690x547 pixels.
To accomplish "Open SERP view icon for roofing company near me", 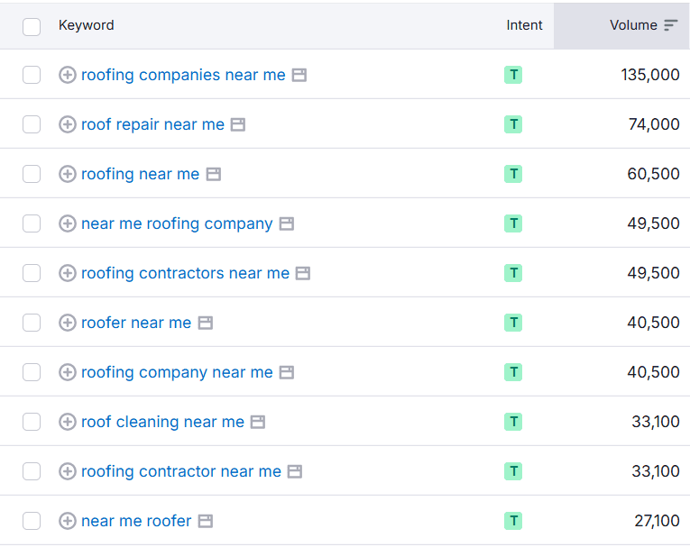I will click(x=287, y=373).
